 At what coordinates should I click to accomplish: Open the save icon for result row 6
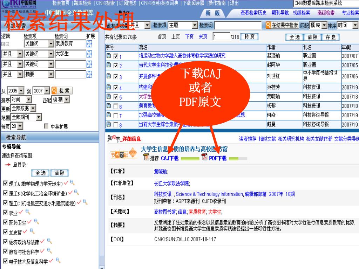click(109, 106)
